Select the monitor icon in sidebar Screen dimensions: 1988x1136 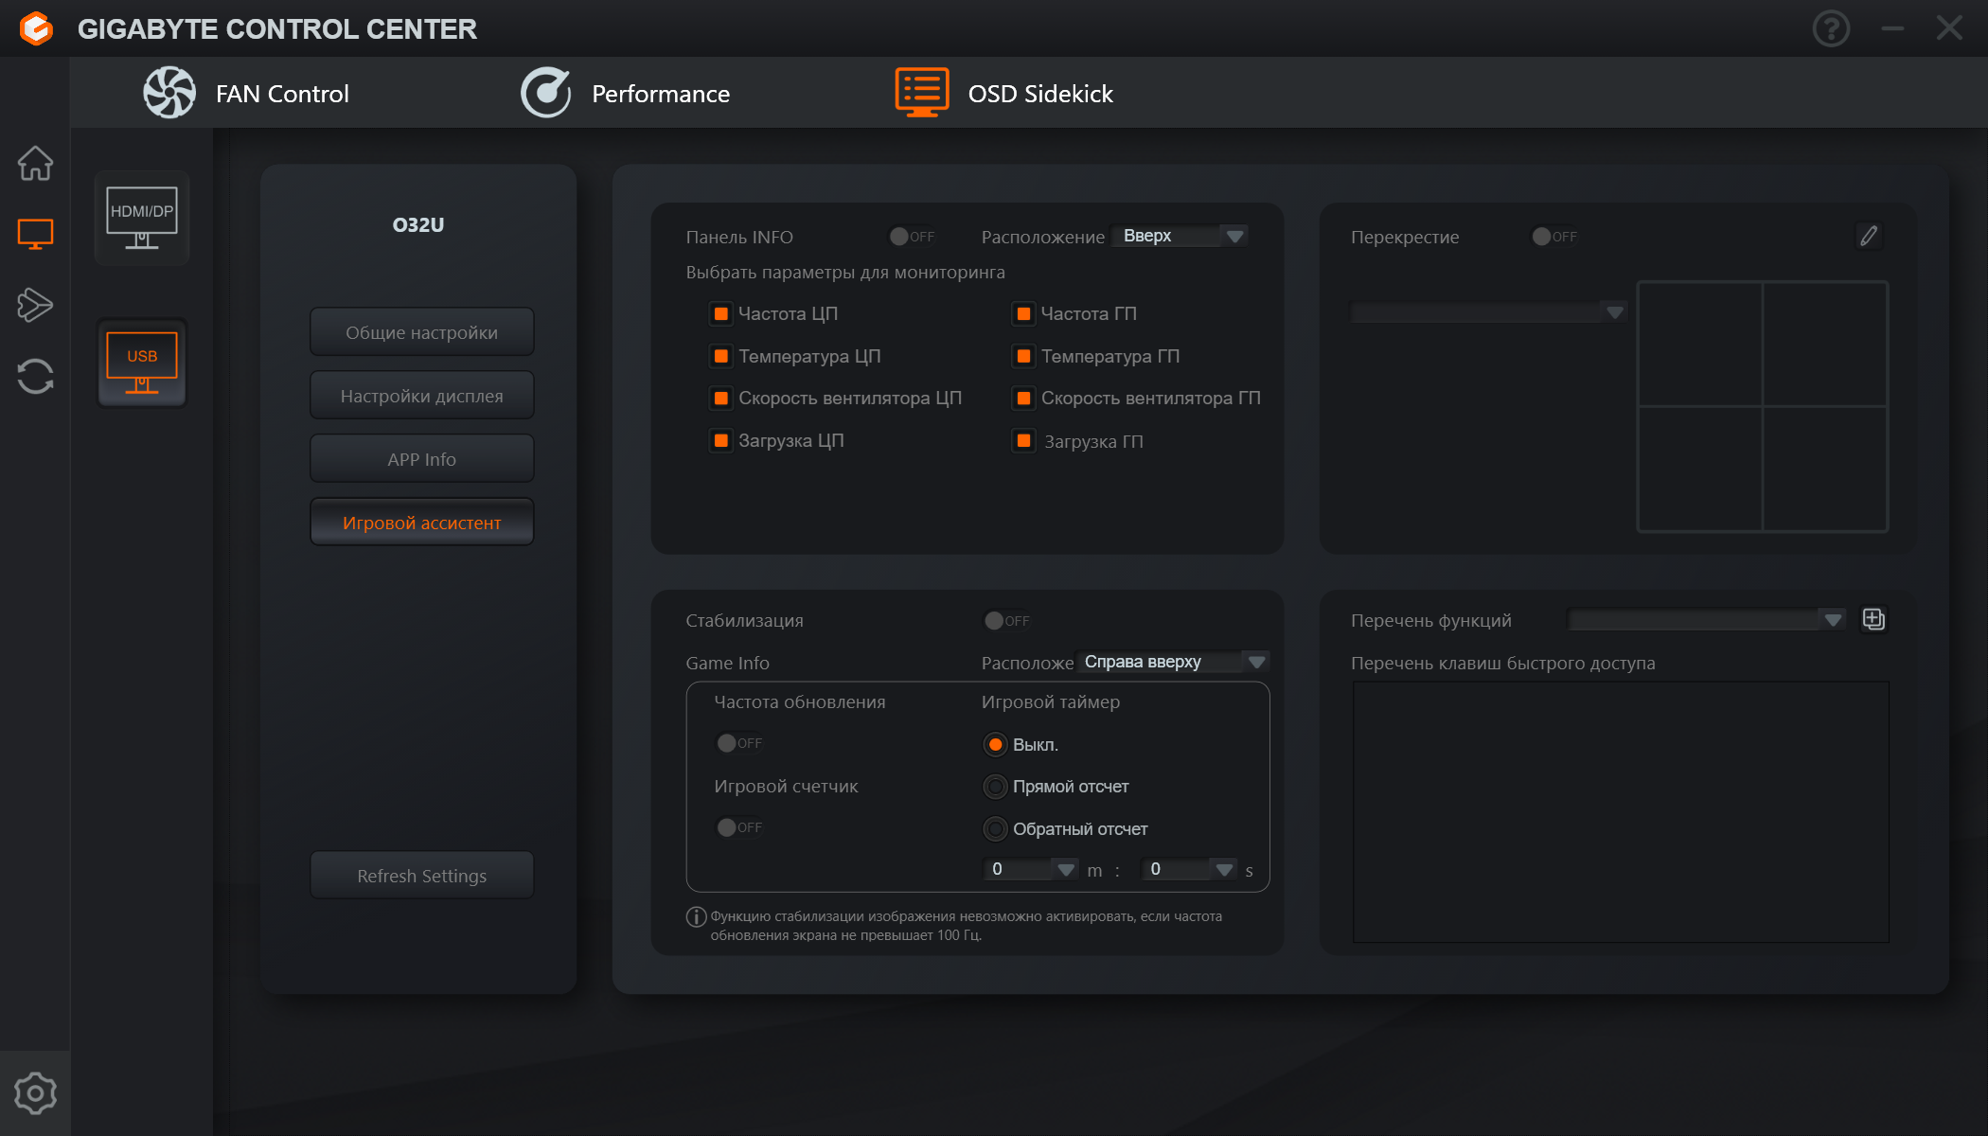(x=35, y=234)
